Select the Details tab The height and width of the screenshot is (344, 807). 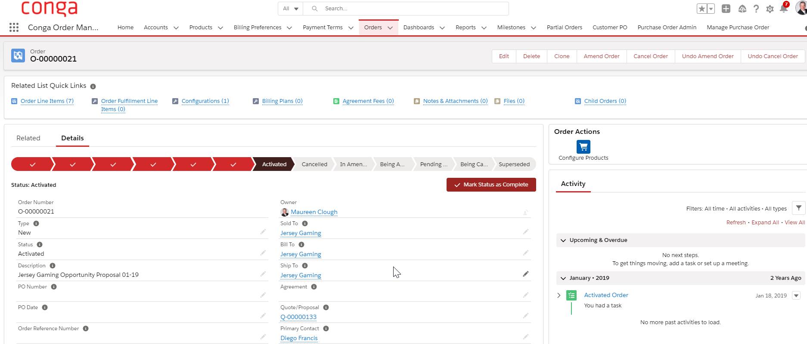coord(72,138)
